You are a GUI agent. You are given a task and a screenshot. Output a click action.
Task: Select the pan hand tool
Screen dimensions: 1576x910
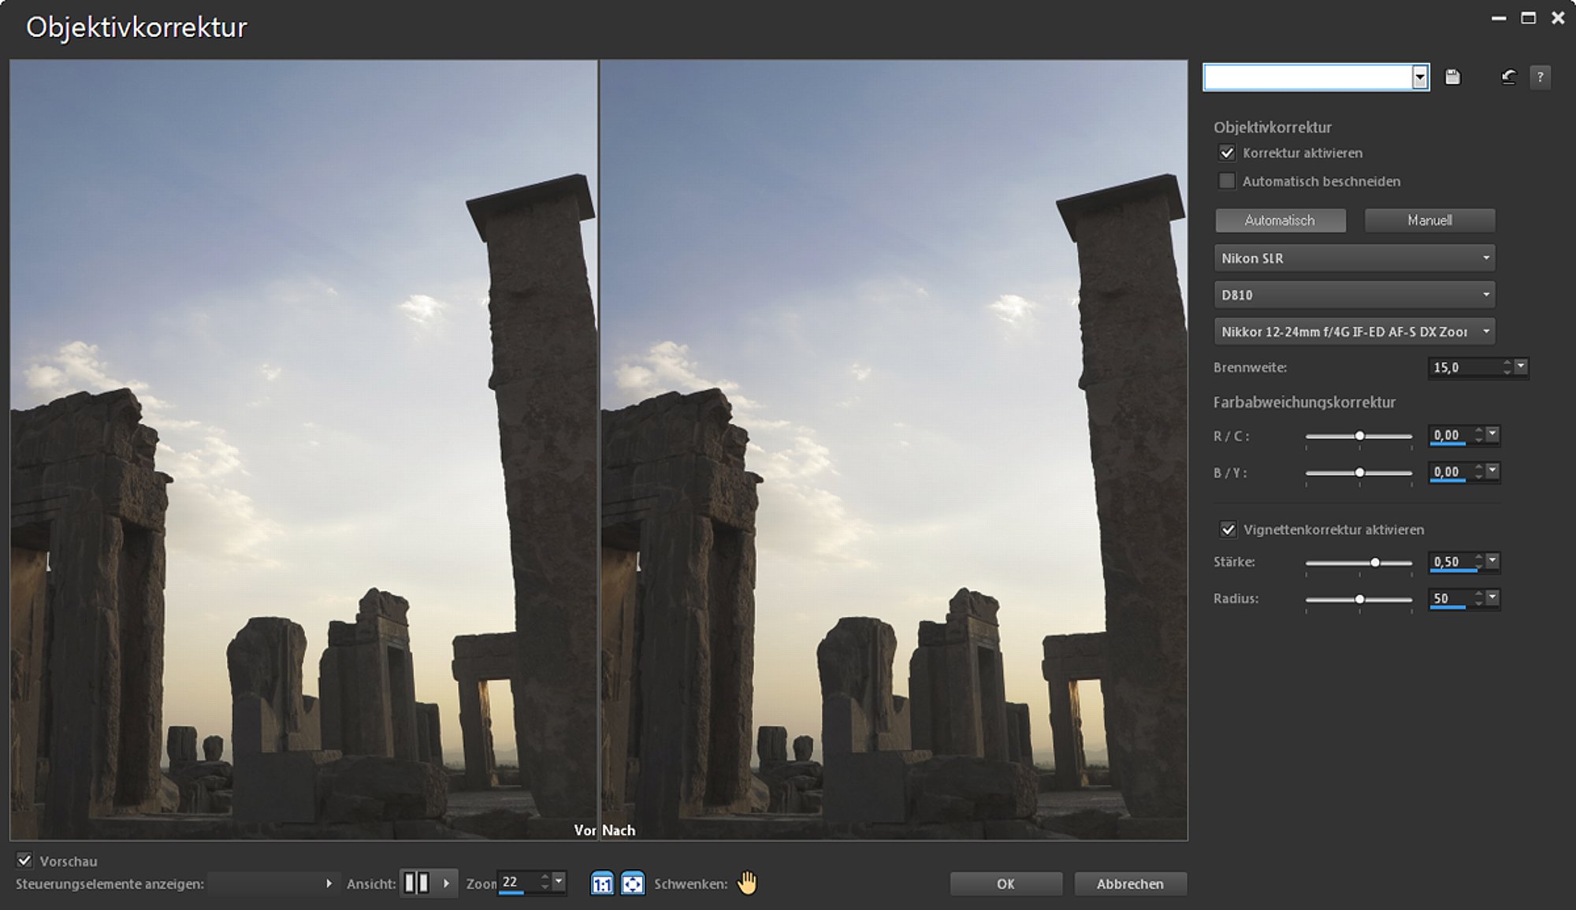click(x=747, y=883)
